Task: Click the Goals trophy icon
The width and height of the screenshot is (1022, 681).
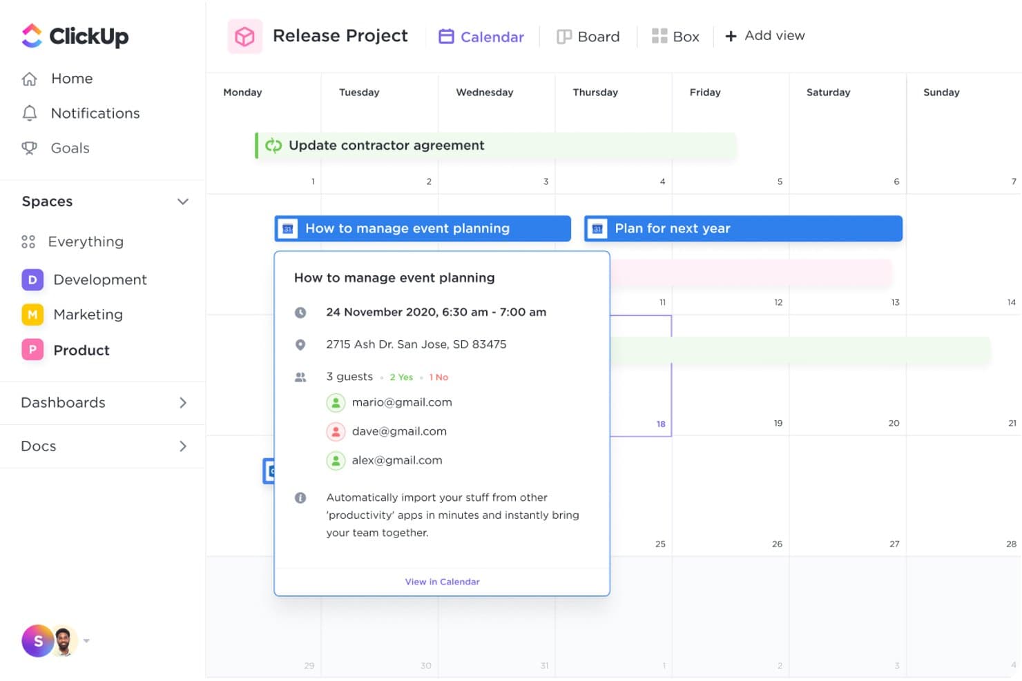Action: tap(29, 148)
